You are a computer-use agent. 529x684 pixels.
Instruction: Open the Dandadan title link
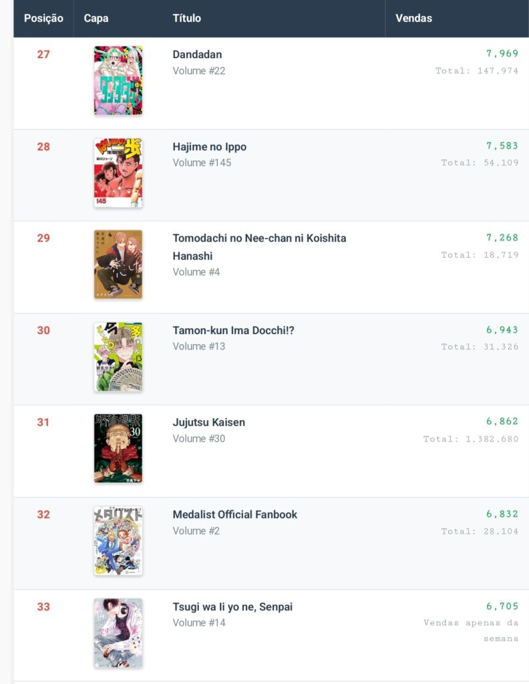(197, 55)
